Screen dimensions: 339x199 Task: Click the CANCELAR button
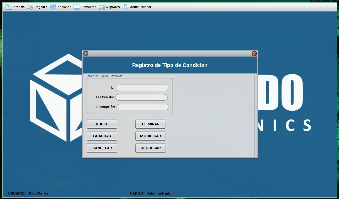[102, 148]
